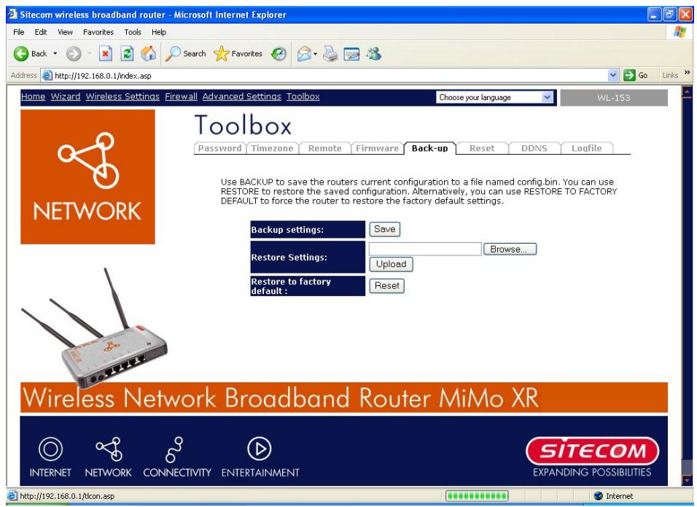
Task: Click the green loading progress bar
Action: click(477, 496)
